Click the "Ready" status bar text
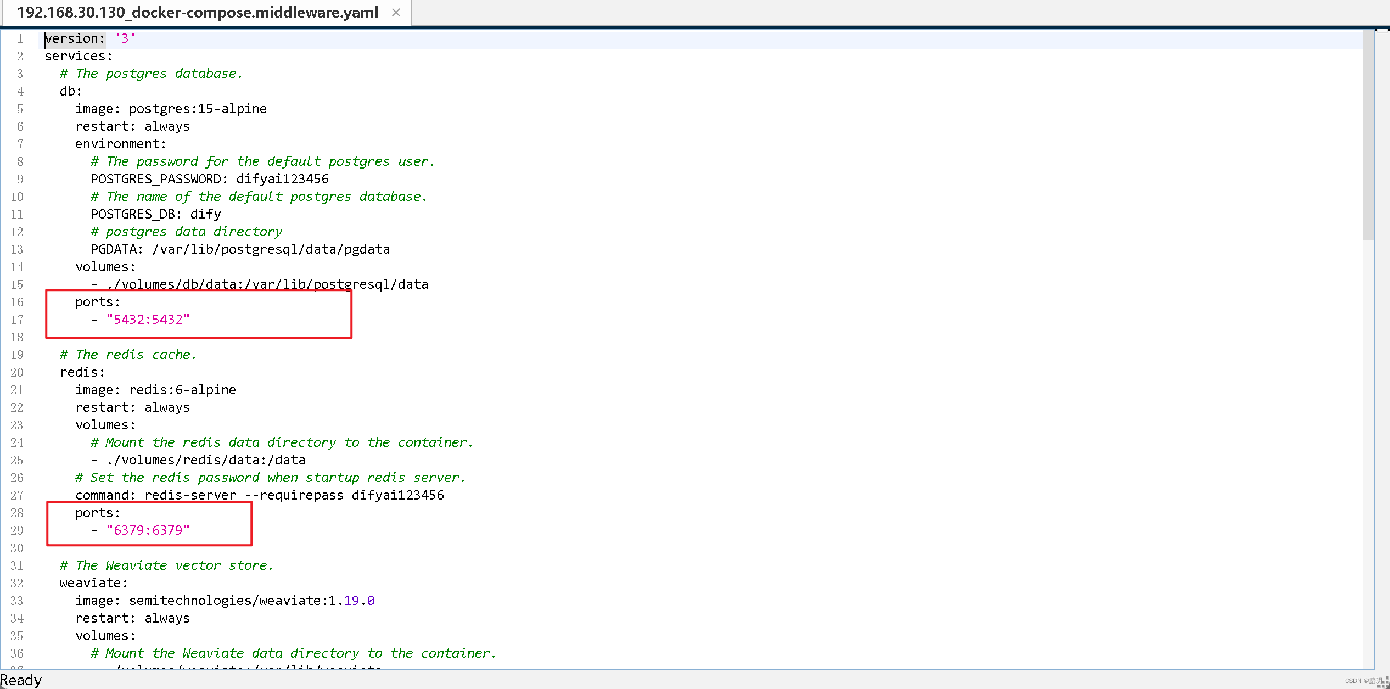Viewport: 1390px width, 689px height. point(21,680)
